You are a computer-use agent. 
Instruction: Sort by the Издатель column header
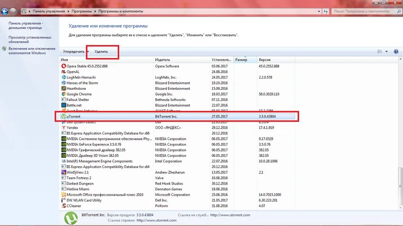181,60
